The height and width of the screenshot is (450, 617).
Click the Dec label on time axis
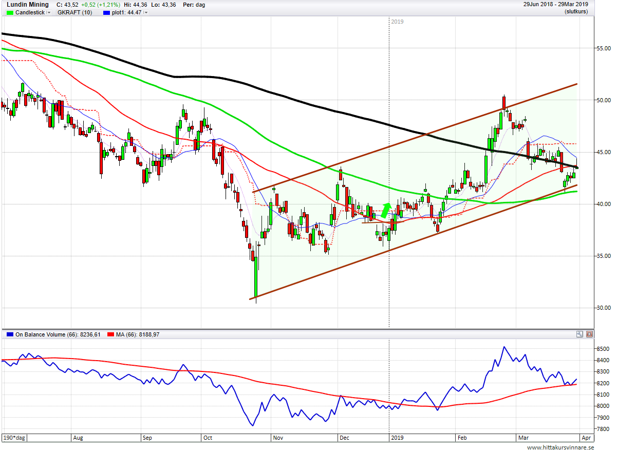[345, 438]
